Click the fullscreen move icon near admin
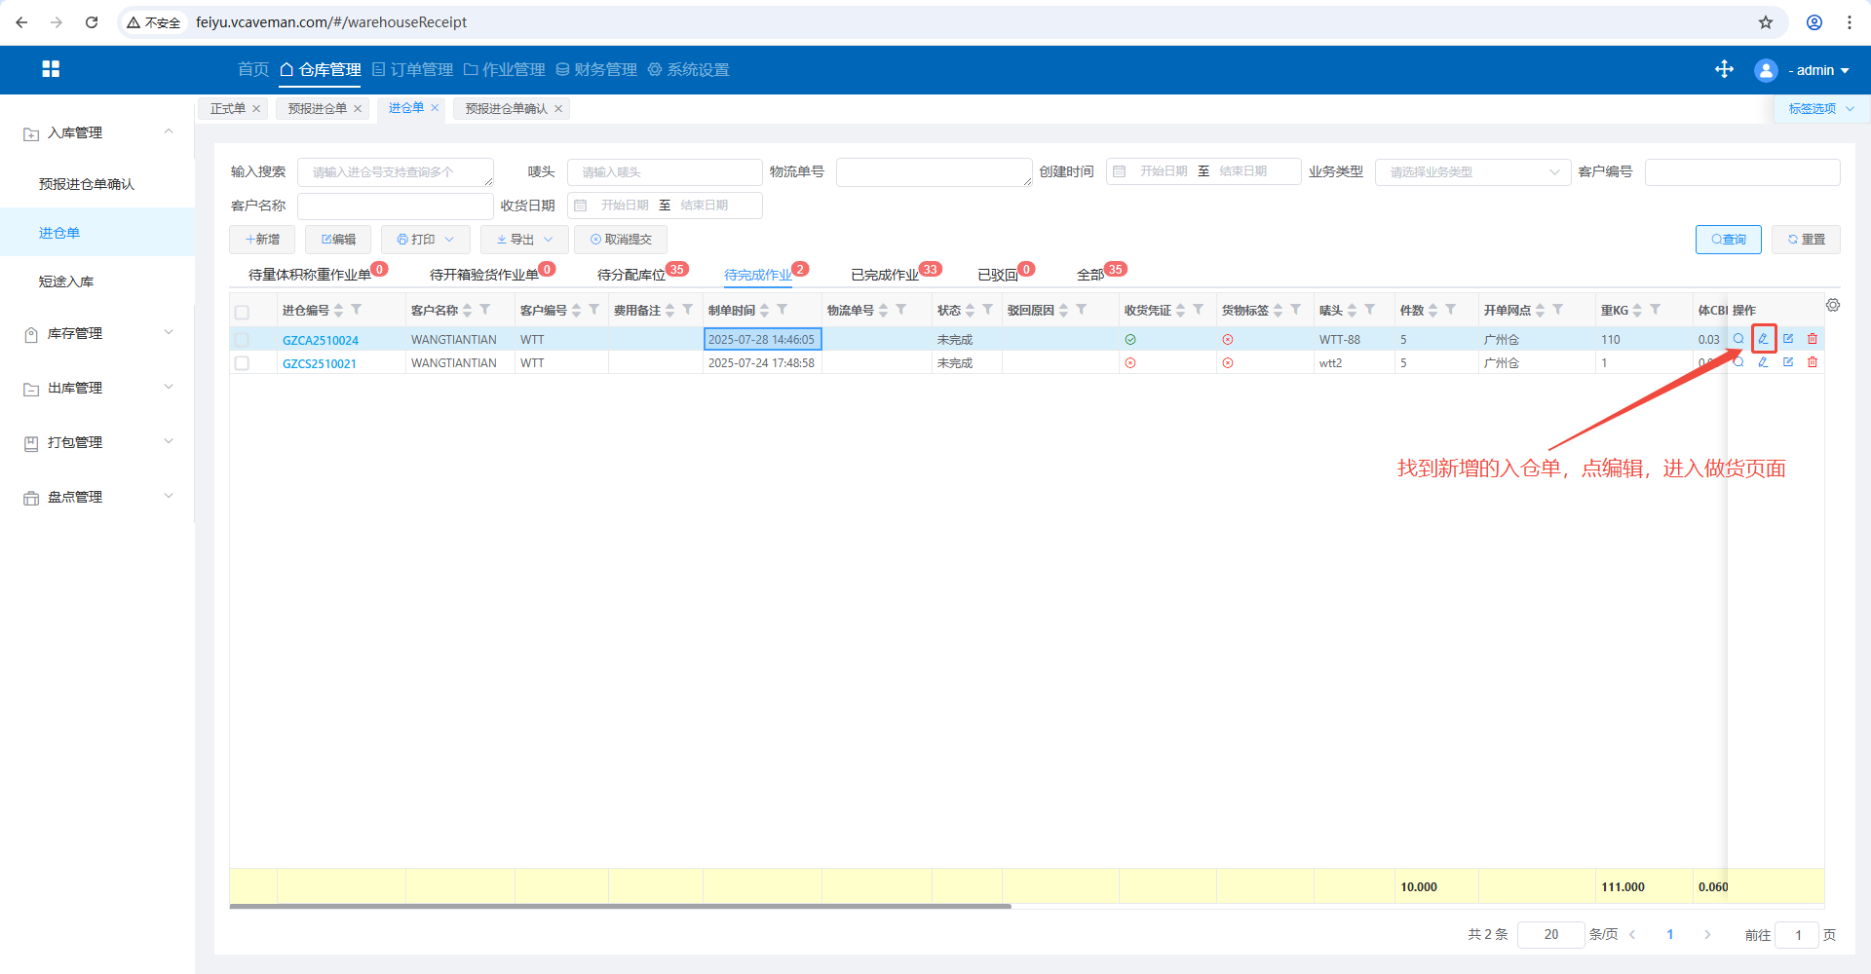Image resolution: width=1871 pixels, height=974 pixels. tap(1724, 69)
